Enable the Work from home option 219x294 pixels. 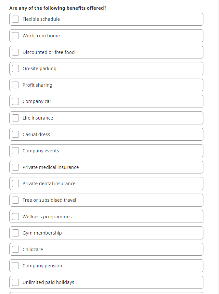point(16,36)
